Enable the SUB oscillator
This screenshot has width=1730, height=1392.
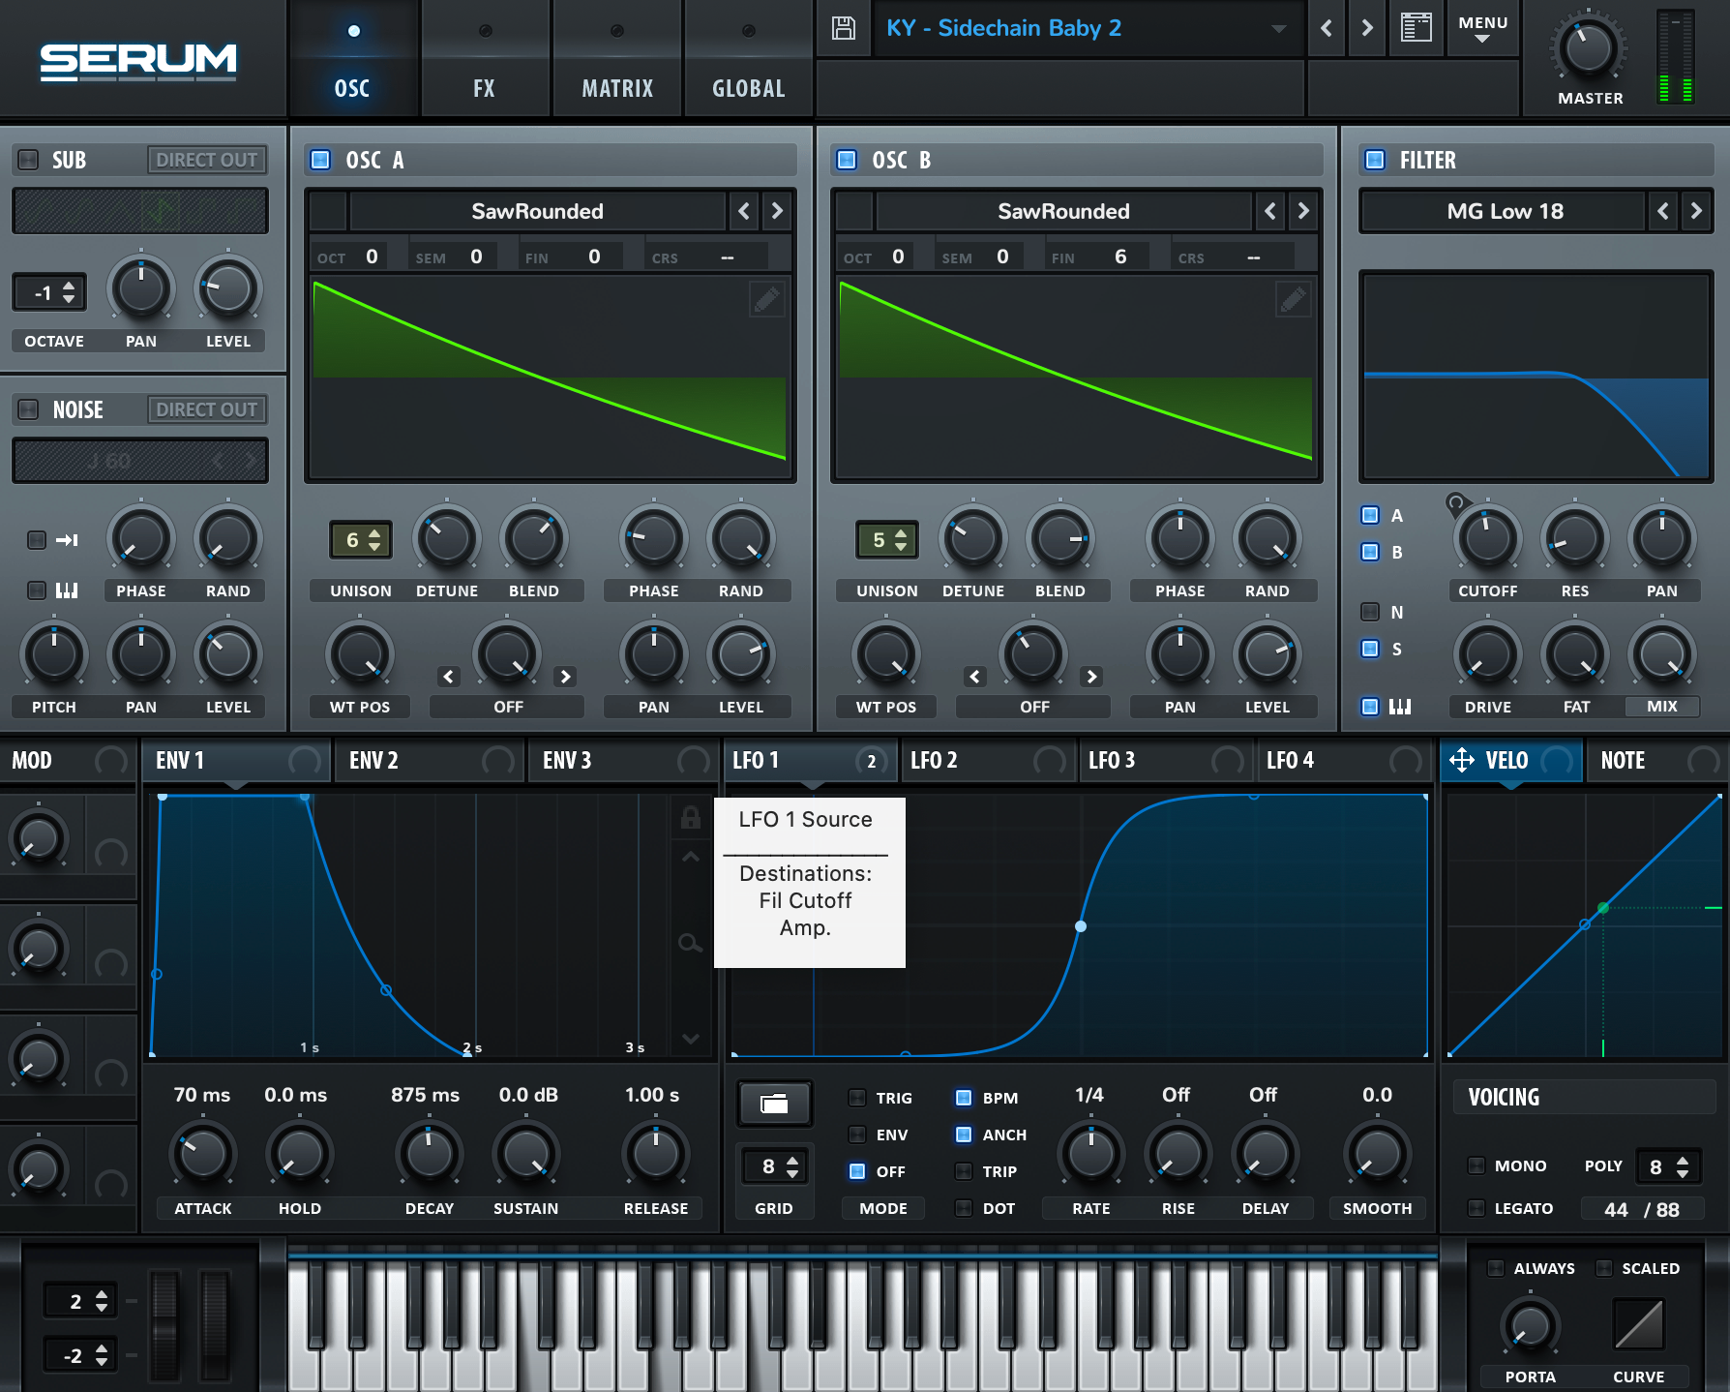point(29,160)
